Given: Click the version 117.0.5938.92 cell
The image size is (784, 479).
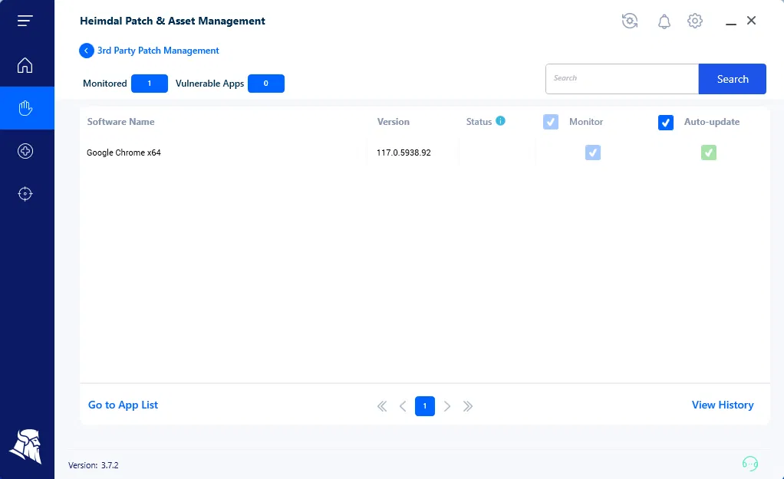Looking at the screenshot, I should pos(404,153).
